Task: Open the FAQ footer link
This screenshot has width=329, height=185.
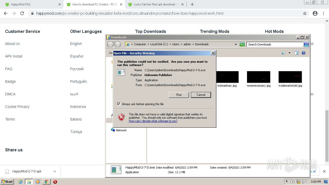Action: click(x=9, y=69)
